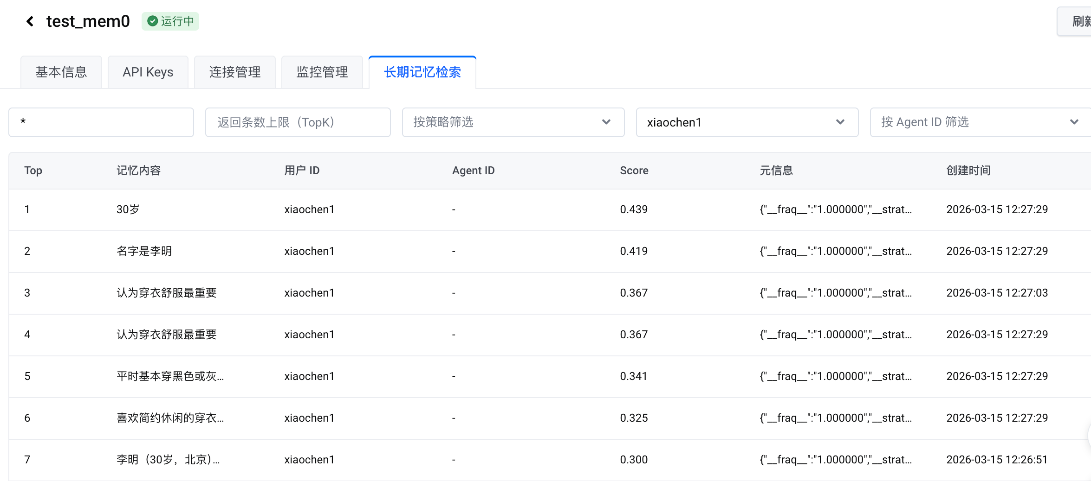Click the memory content 李明（30岁，北京）...
Screen dimensions: 1091x481
pos(168,460)
